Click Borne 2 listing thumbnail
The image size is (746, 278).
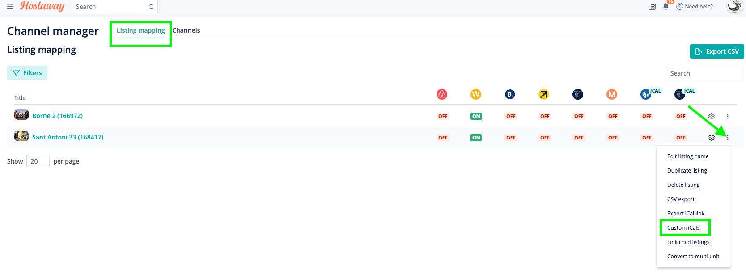tap(21, 115)
